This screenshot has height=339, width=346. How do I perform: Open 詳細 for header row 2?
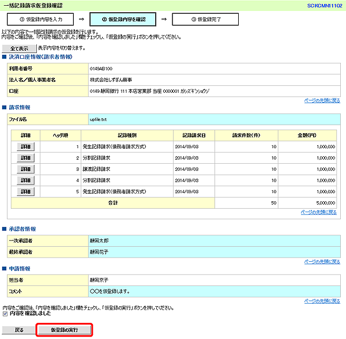click(25, 158)
